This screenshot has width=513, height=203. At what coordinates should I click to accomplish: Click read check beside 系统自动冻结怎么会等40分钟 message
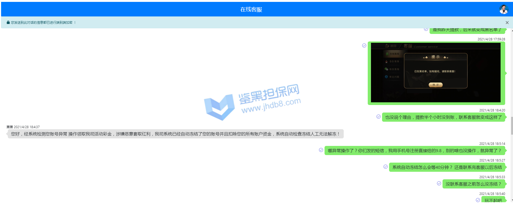pos(386,167)
